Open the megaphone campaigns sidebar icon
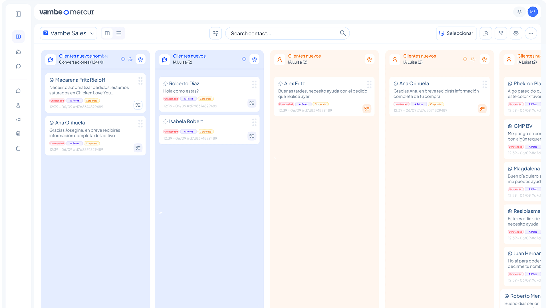This screenshot has width=548, height=308. [x=18, y=119]
